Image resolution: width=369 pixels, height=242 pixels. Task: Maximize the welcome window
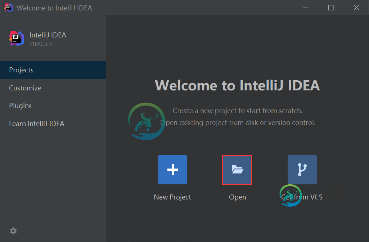pyautogui.click(x=330, y=8)
